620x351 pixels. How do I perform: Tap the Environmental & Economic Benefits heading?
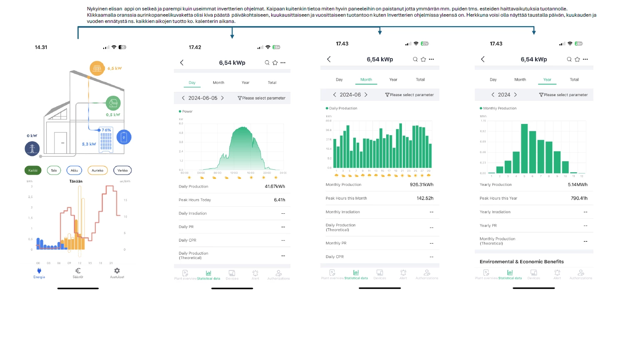point(522,262)
